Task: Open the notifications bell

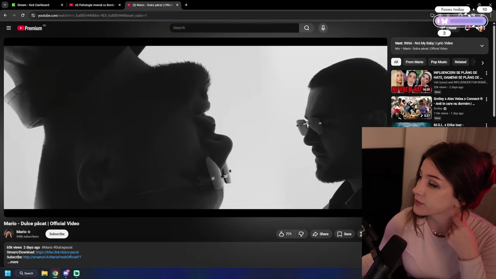Action: 467,28
